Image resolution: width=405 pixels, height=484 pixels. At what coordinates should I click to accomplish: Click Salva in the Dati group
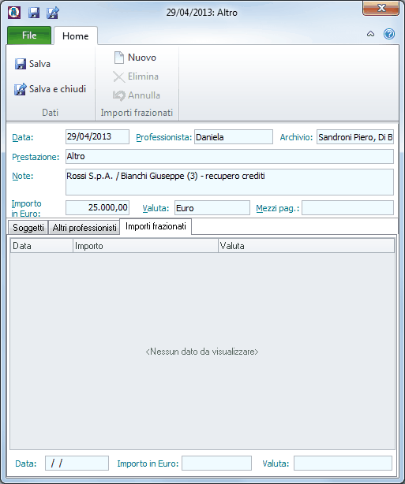pos(32,64)
